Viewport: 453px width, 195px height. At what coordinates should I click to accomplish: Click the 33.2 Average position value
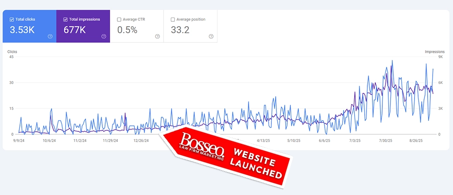point(180,30)
